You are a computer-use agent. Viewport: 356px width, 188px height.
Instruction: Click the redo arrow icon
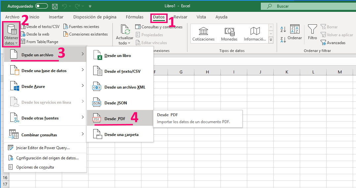tap(77, 6)
